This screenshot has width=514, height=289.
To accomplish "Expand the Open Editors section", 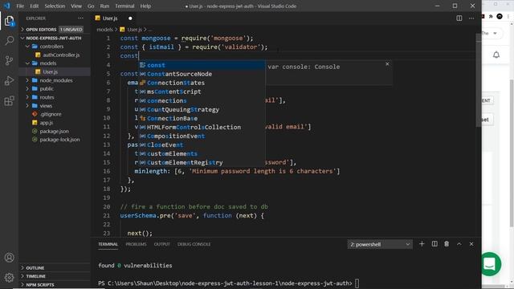I will pos(55,30).
